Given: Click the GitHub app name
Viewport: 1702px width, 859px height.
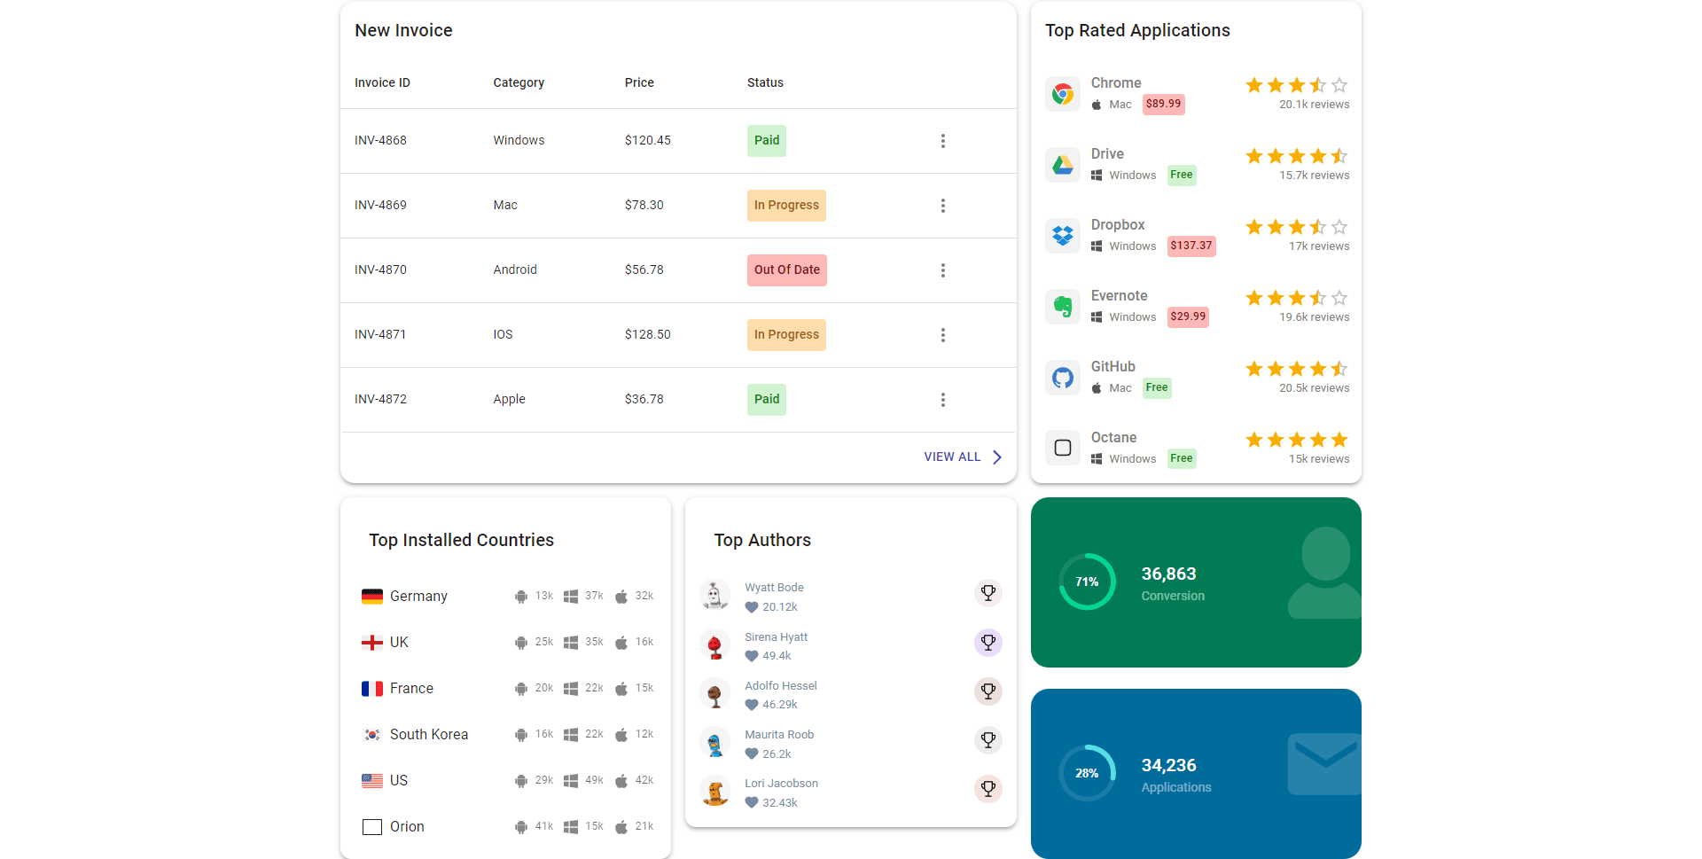Looking at the screenshot, I should pyautogui.click(x=1113, y=367).
